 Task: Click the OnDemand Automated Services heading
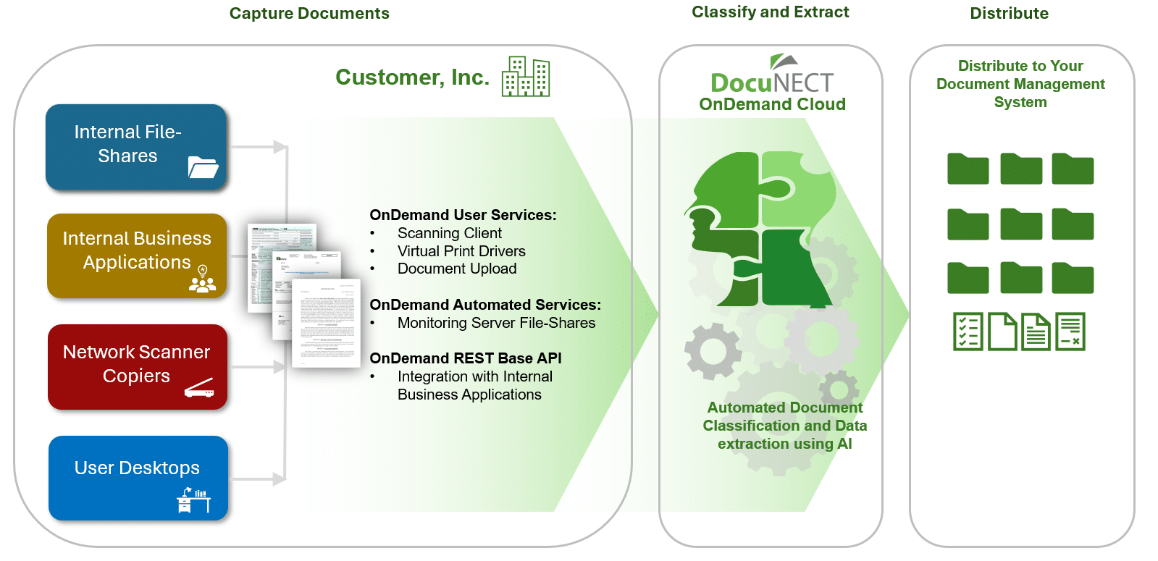point(485,305)
